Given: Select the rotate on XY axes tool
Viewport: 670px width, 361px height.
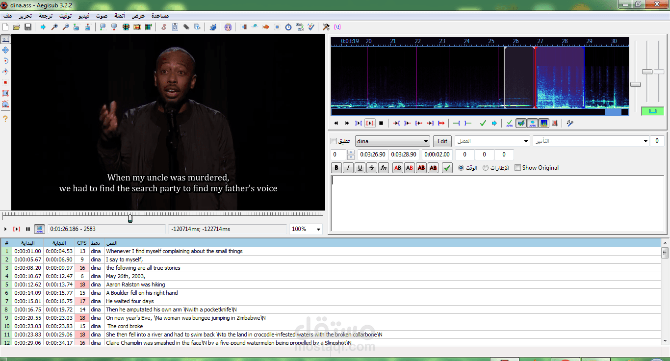Looking at the screenshot, I should (x=5, y=72).
